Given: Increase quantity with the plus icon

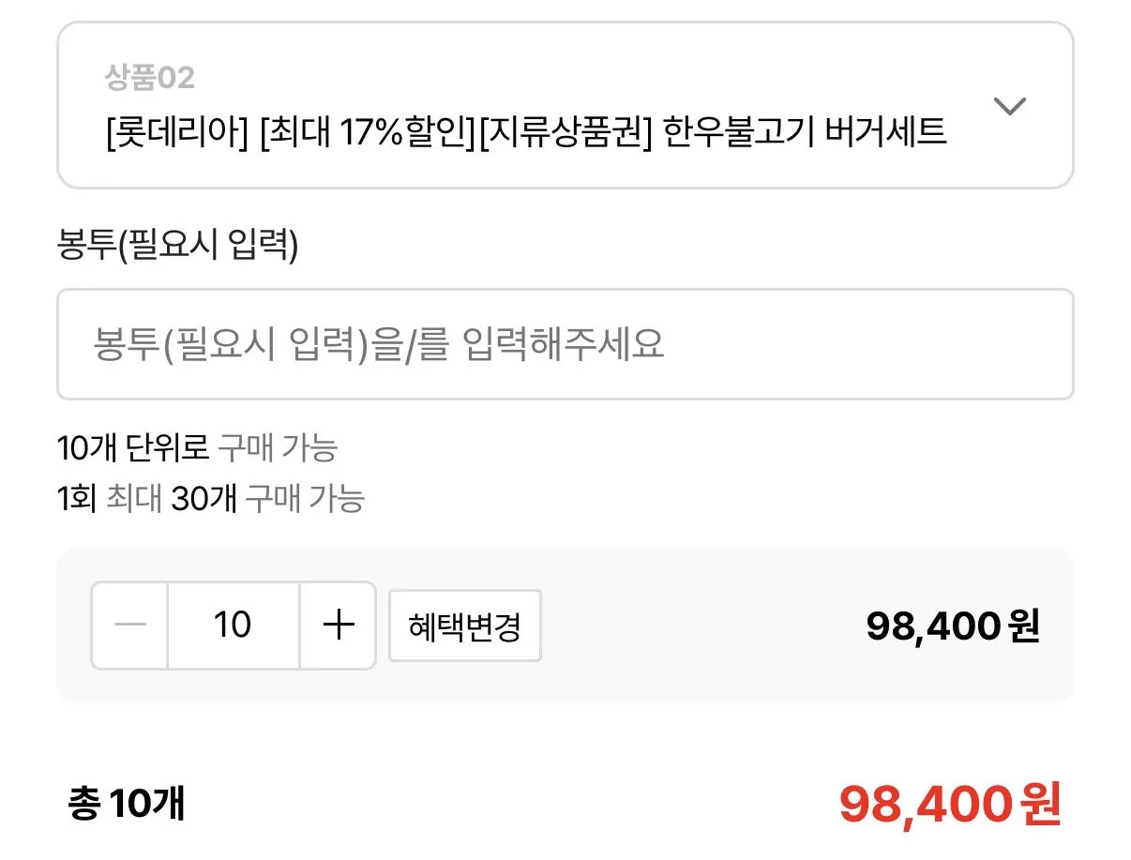Looking at the screenshot, I should pyautogui.click(x=338, y=626).
